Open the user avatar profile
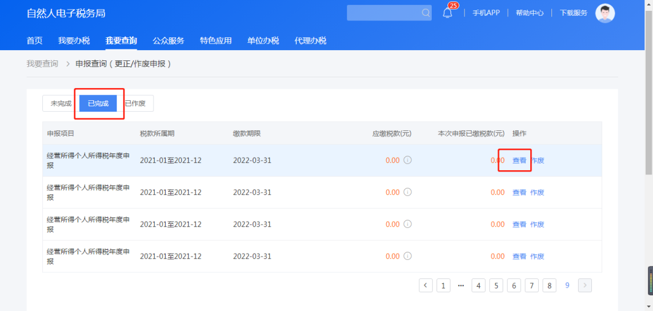Viewport: 653px width, 311px height. pyautogui.click(x=605, y=13)
